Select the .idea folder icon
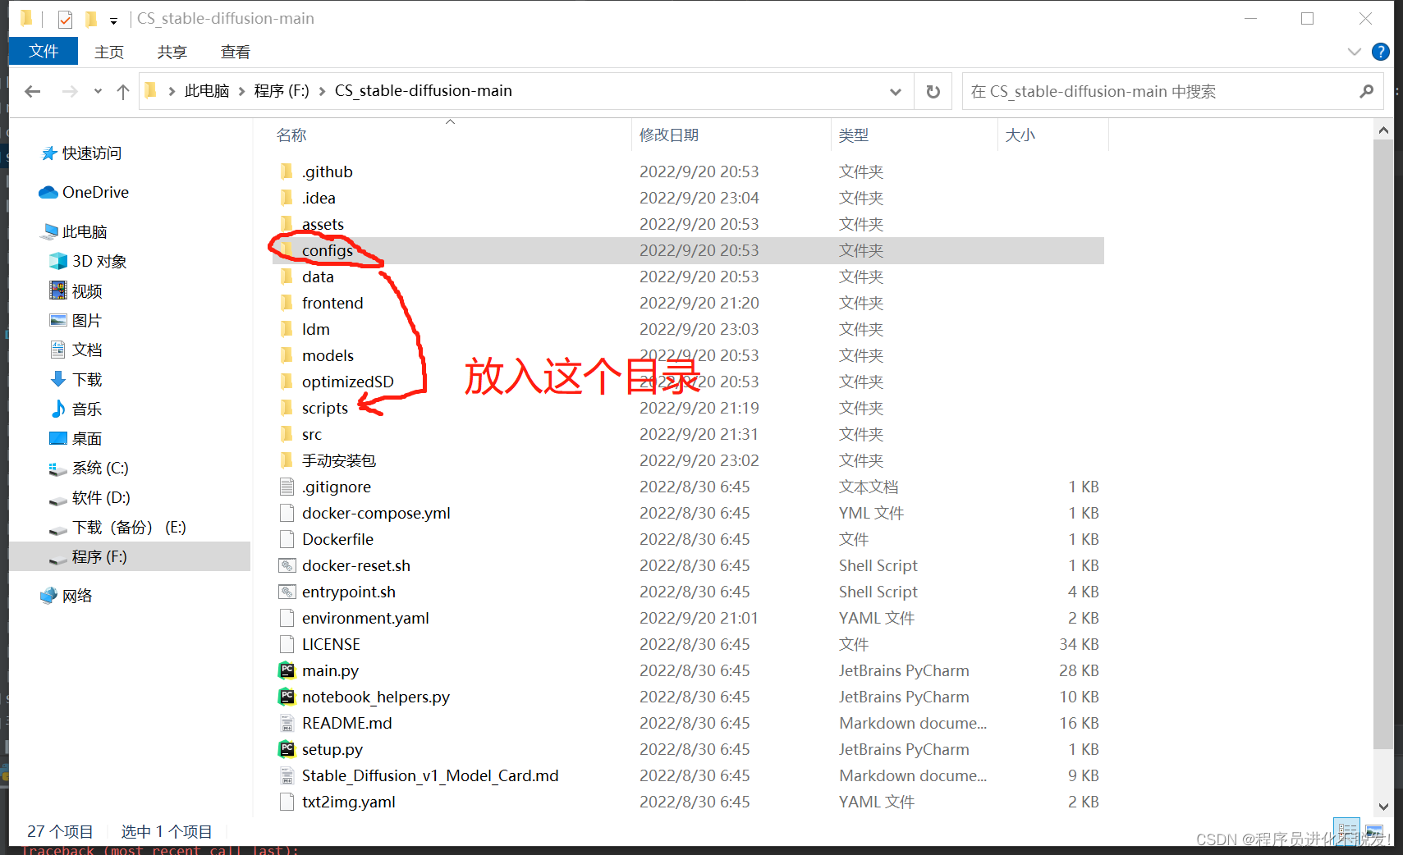The width and height of the screenshot is (1403, 855). [x=287, y=198]
